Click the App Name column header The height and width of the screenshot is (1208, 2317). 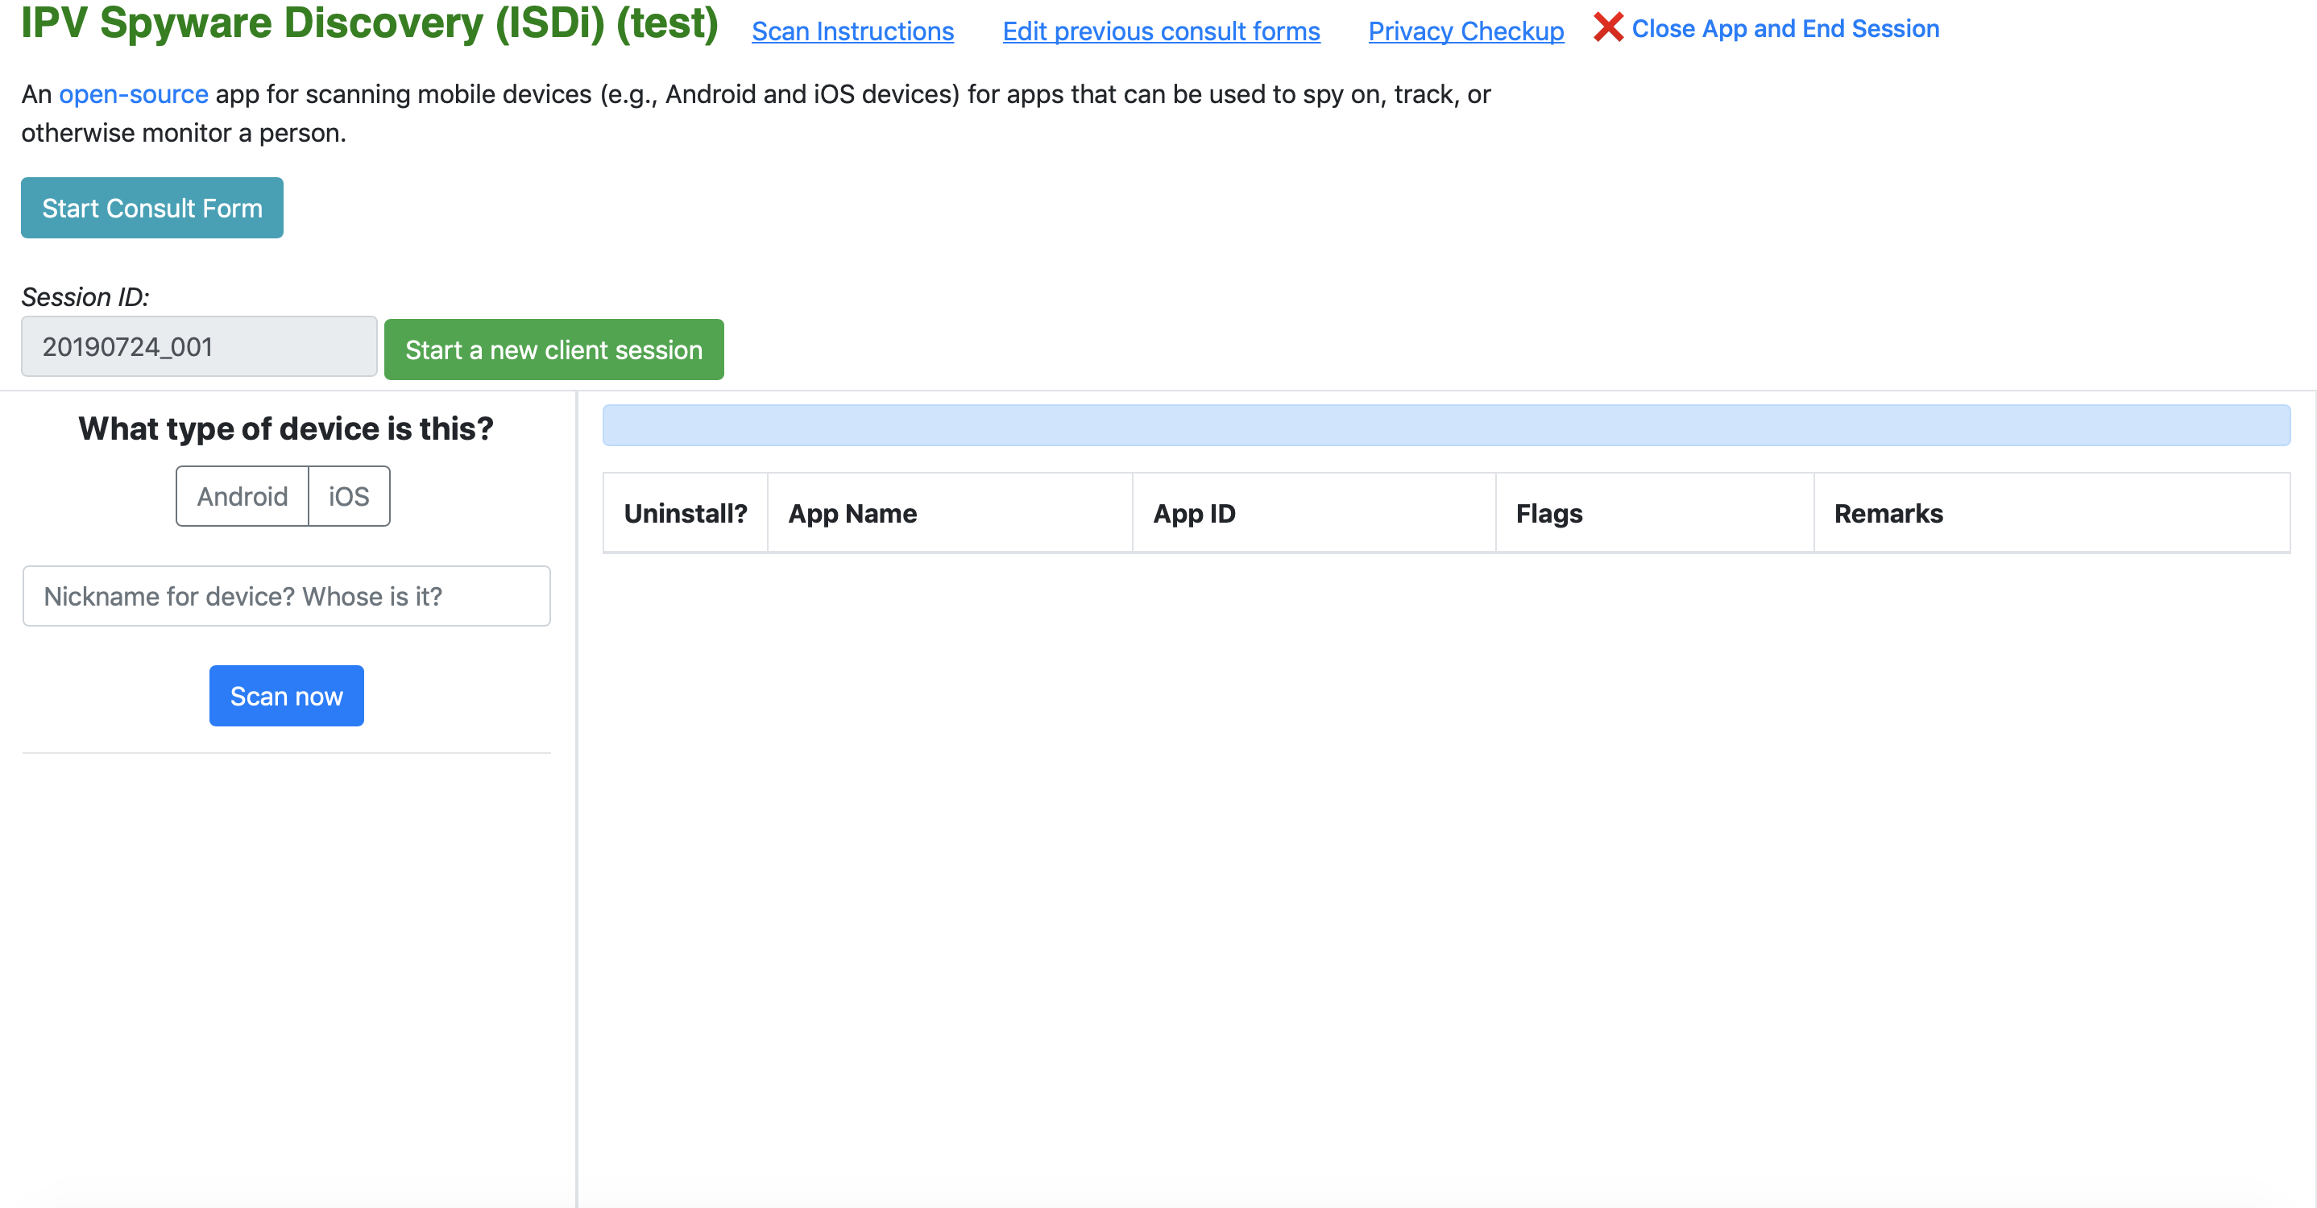pos(853,513)
